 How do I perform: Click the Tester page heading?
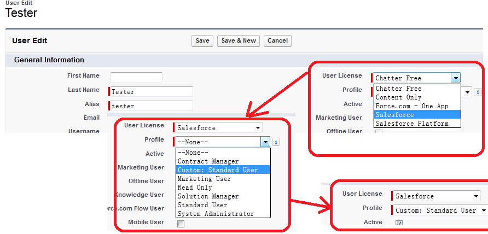[x=21, y=13]
